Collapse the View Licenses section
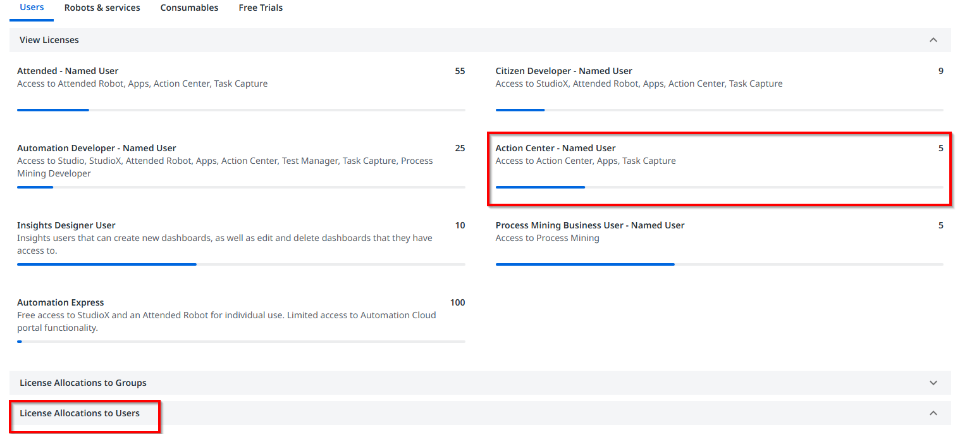960x434 pixels. (x=933, y=39)
